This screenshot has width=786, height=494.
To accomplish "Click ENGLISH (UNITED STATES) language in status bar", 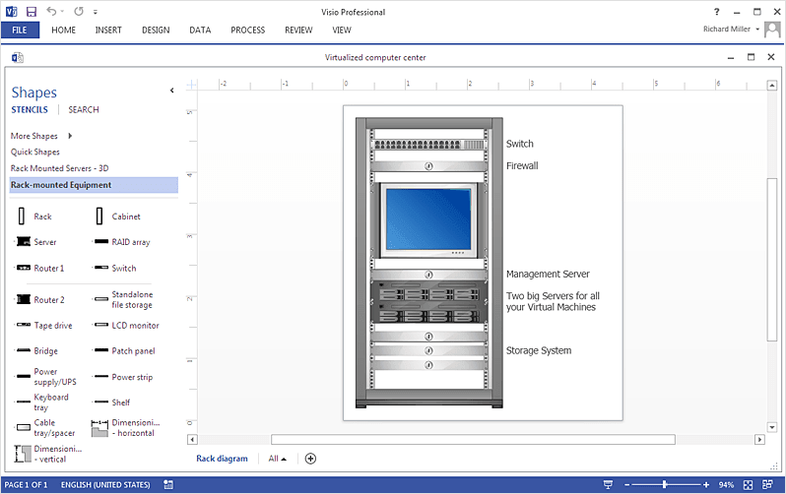I will coord(105,485).
